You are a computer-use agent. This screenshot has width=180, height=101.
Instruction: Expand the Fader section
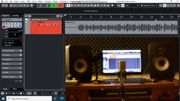click(12, 72)
